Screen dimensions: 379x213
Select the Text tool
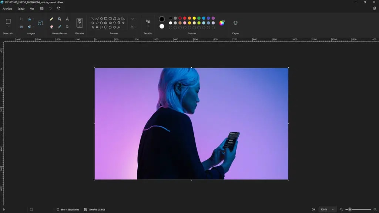click(67, 19)
